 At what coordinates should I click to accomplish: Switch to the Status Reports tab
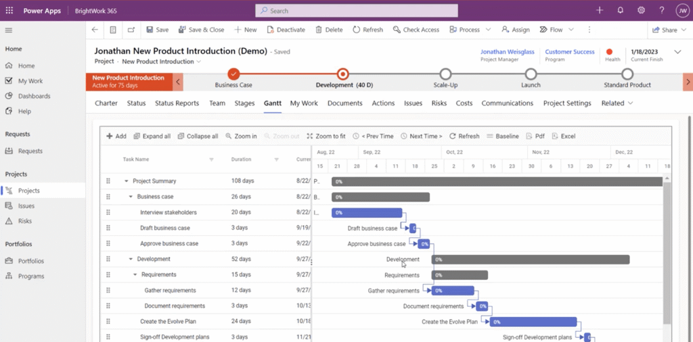177,103
